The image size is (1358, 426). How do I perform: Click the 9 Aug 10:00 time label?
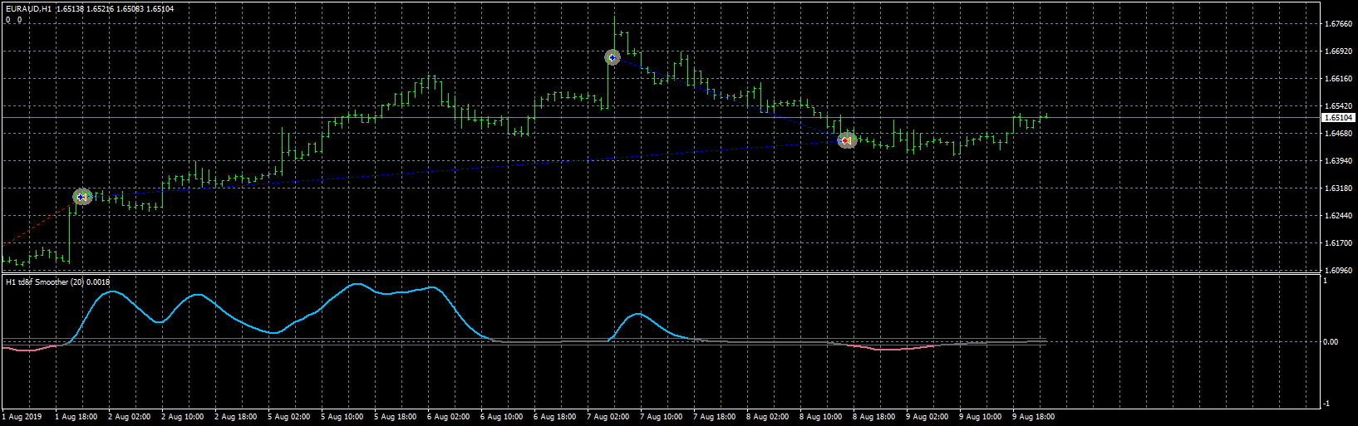tap(981, 417)
